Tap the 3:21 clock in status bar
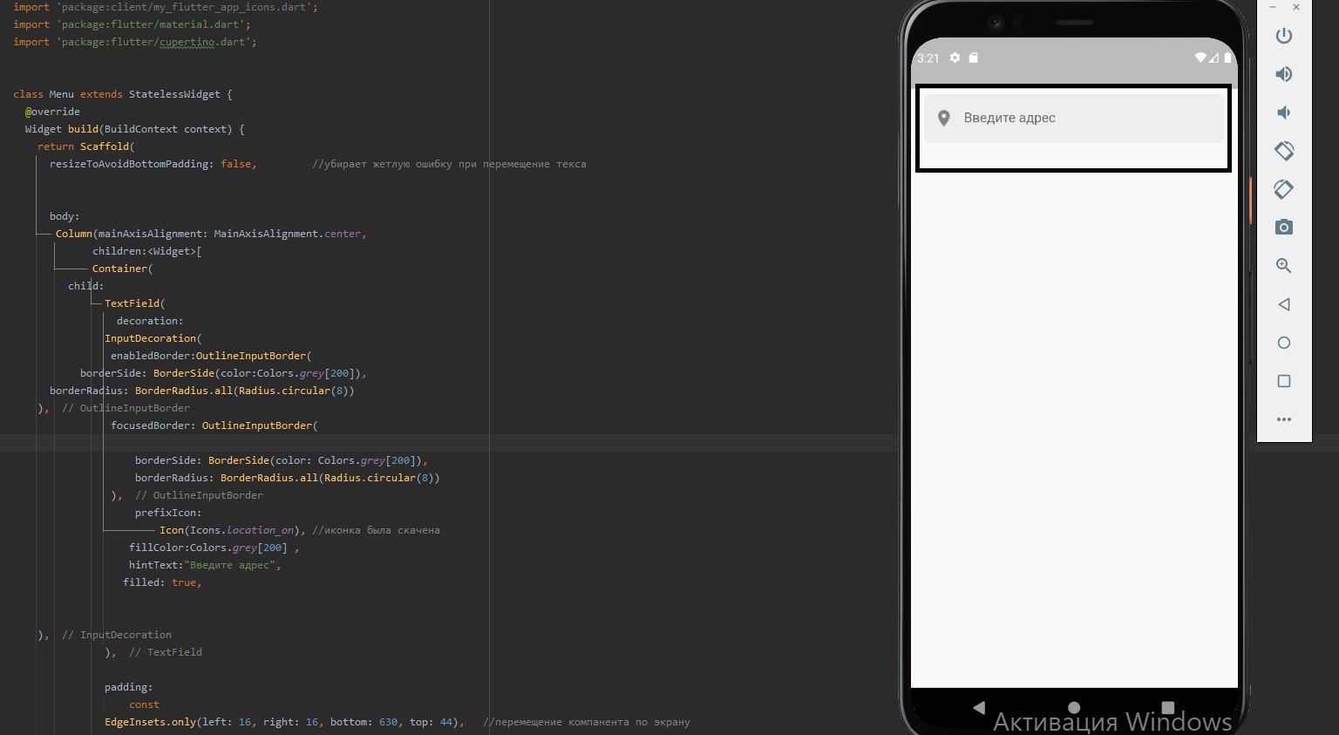 point(928,58)
